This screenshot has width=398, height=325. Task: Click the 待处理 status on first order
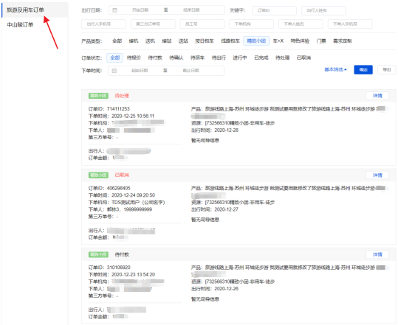[x=122, y=96]
